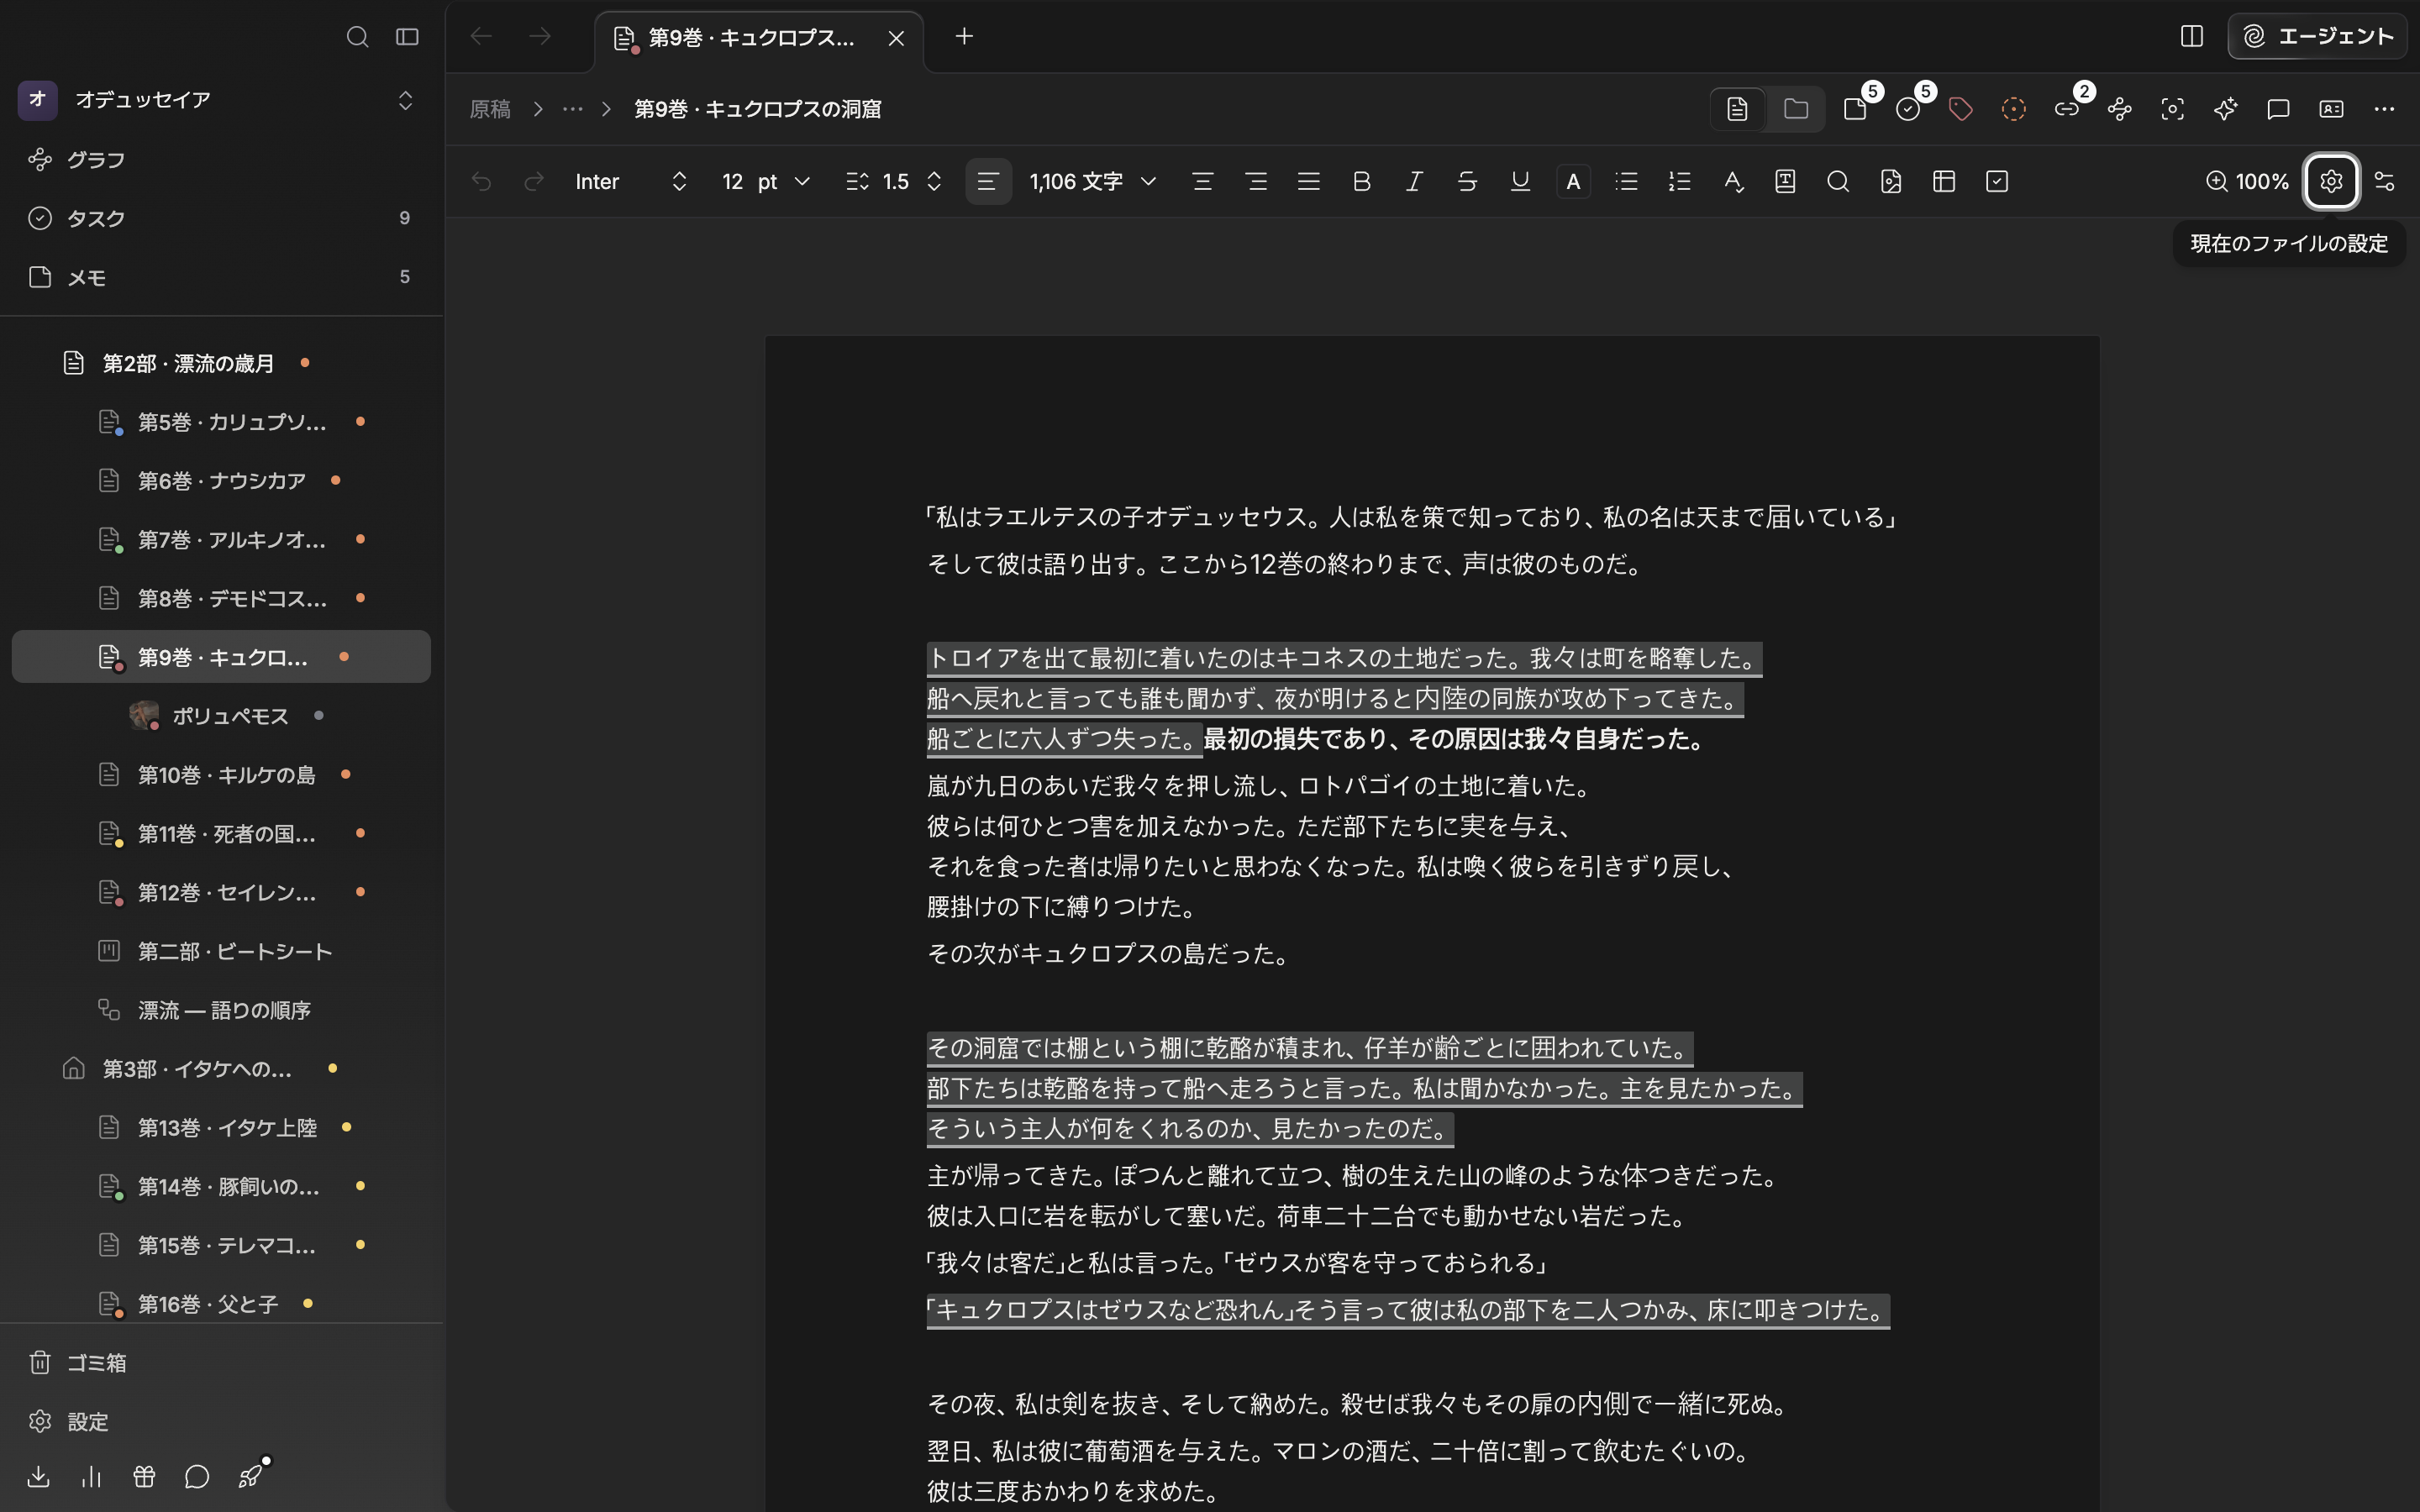Open the red tag icon

click(1961, 109)
